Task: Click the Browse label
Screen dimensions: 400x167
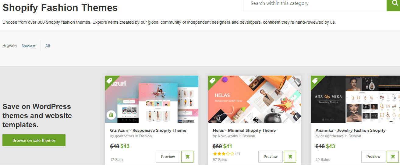Action: point(9,46)
